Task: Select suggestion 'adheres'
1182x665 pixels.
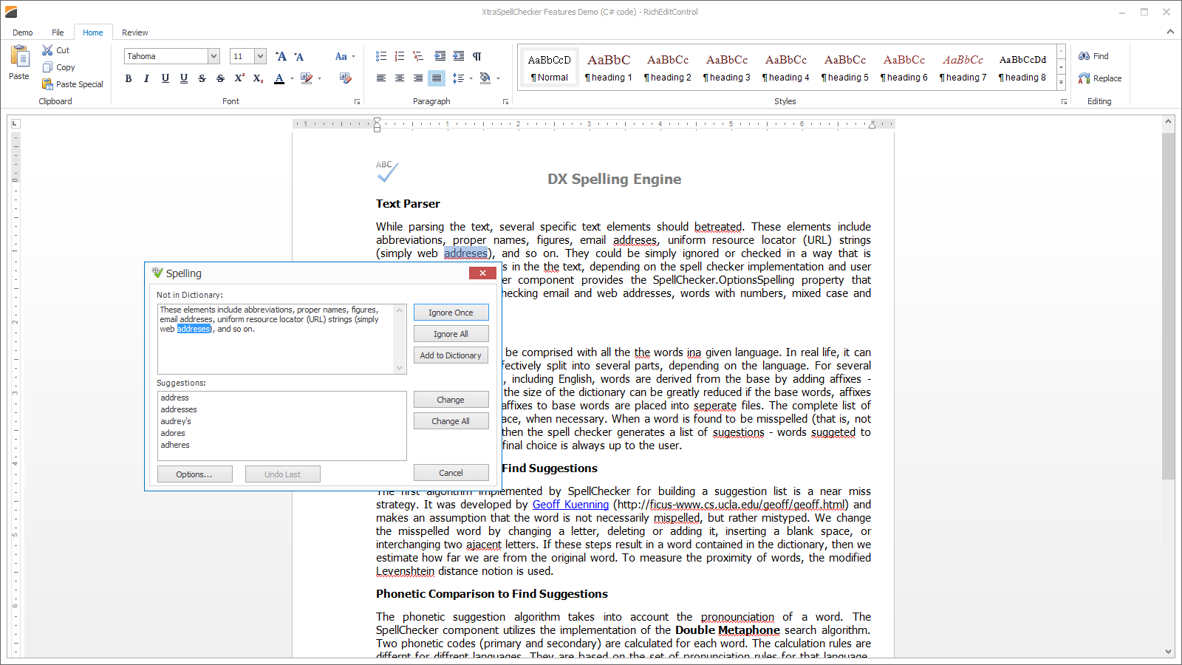Action: pos(175,445)
